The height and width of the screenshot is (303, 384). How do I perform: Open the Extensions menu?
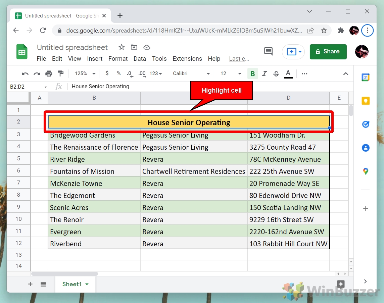187,59
